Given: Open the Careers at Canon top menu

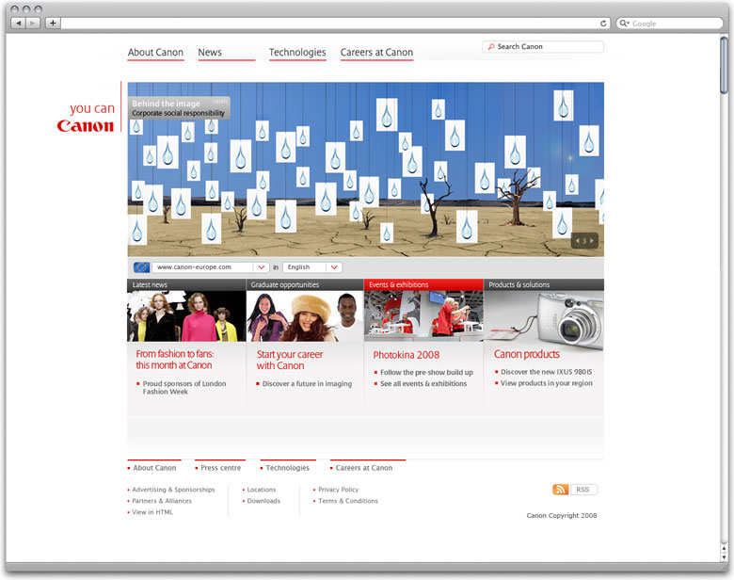Looking at the screenshot, I should 376,53.
